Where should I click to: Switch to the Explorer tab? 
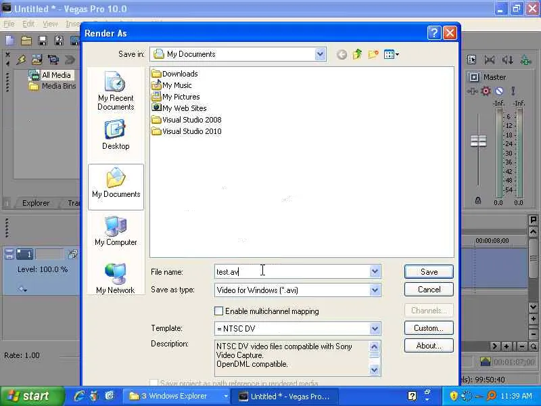tap(36, 203)
